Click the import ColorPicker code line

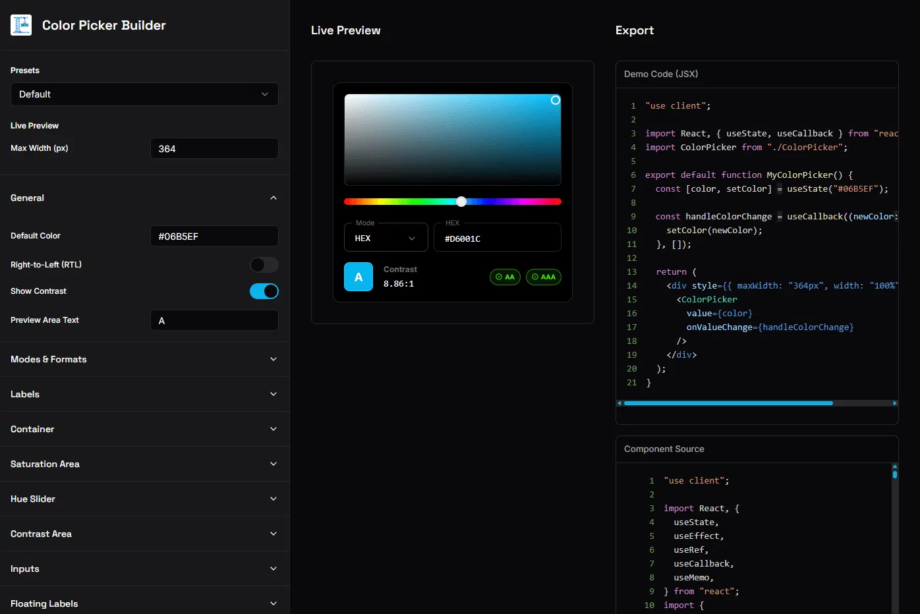(x=747, y=147)
